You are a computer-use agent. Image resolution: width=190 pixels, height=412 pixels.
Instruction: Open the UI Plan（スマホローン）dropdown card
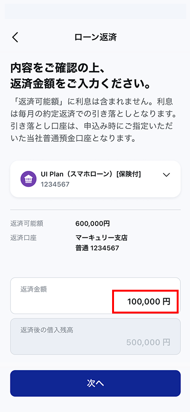point(95,179)
